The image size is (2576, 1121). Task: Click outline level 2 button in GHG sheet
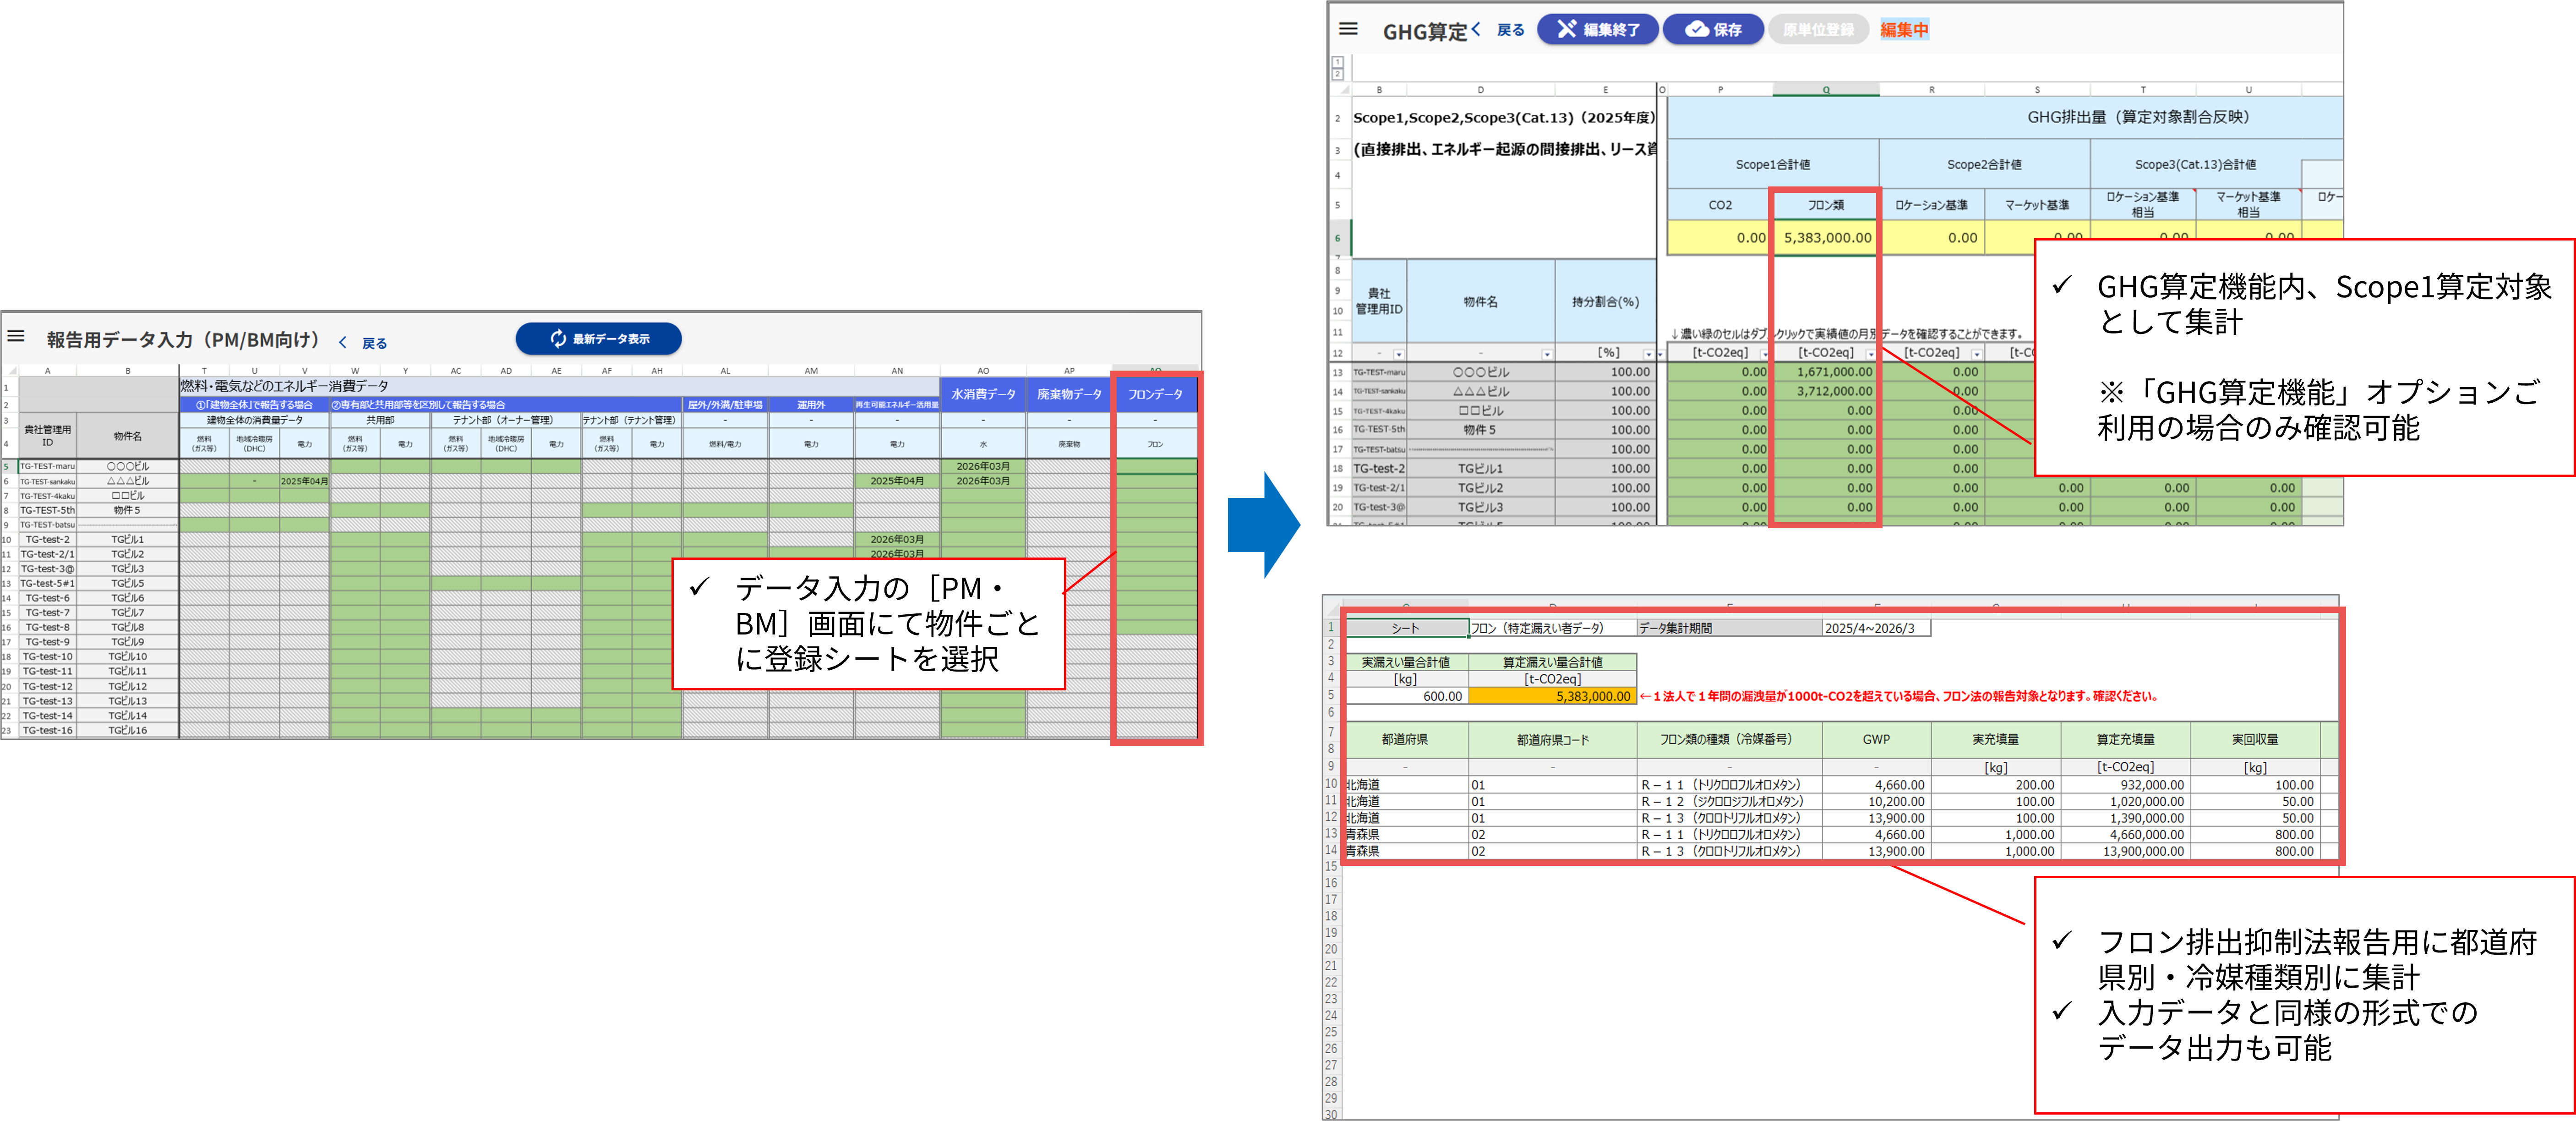tap(1337, 74)
